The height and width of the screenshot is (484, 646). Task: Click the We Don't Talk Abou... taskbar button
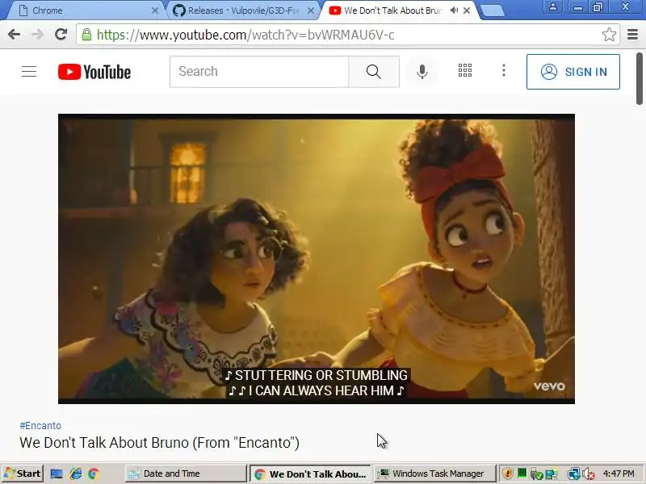pos(311,474)
